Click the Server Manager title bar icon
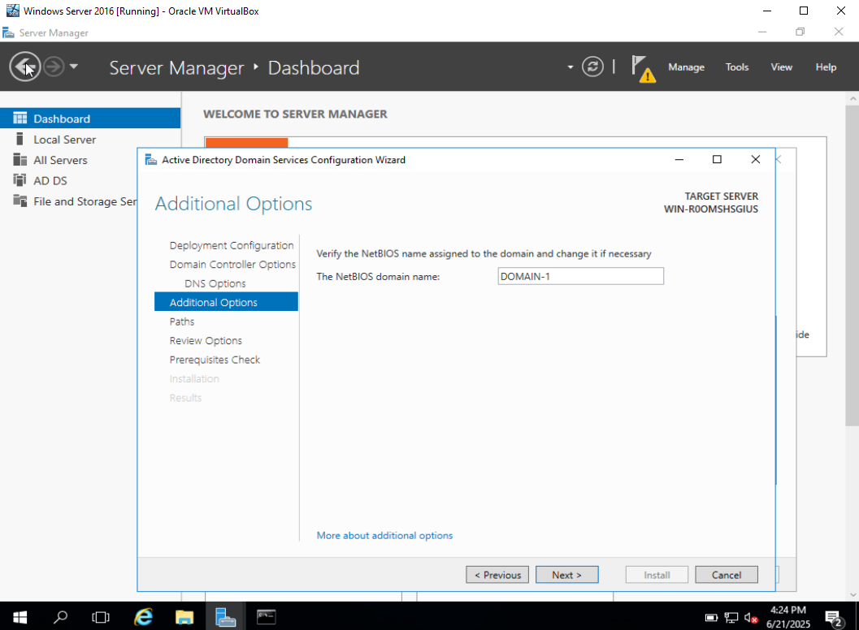Viewport: 859px width, 630px height. pos(8,32)
